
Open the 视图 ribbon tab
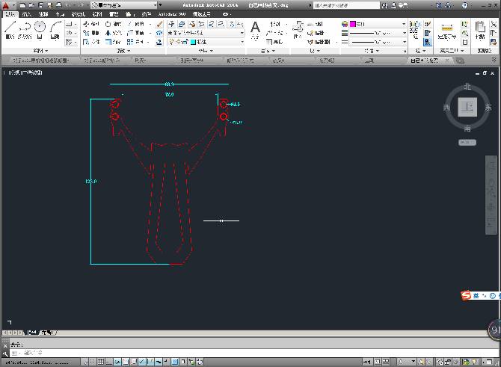click(97, 14)
